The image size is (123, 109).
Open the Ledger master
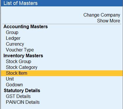(13, 38)
